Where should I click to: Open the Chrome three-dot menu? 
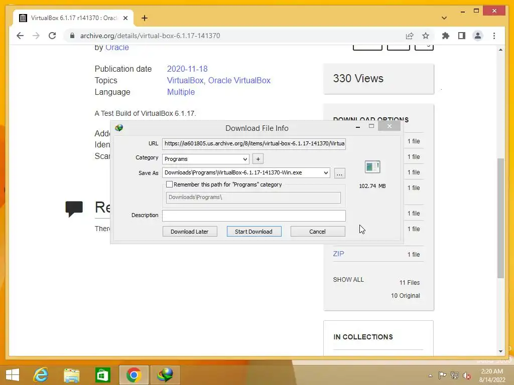[x=494, y=36]
